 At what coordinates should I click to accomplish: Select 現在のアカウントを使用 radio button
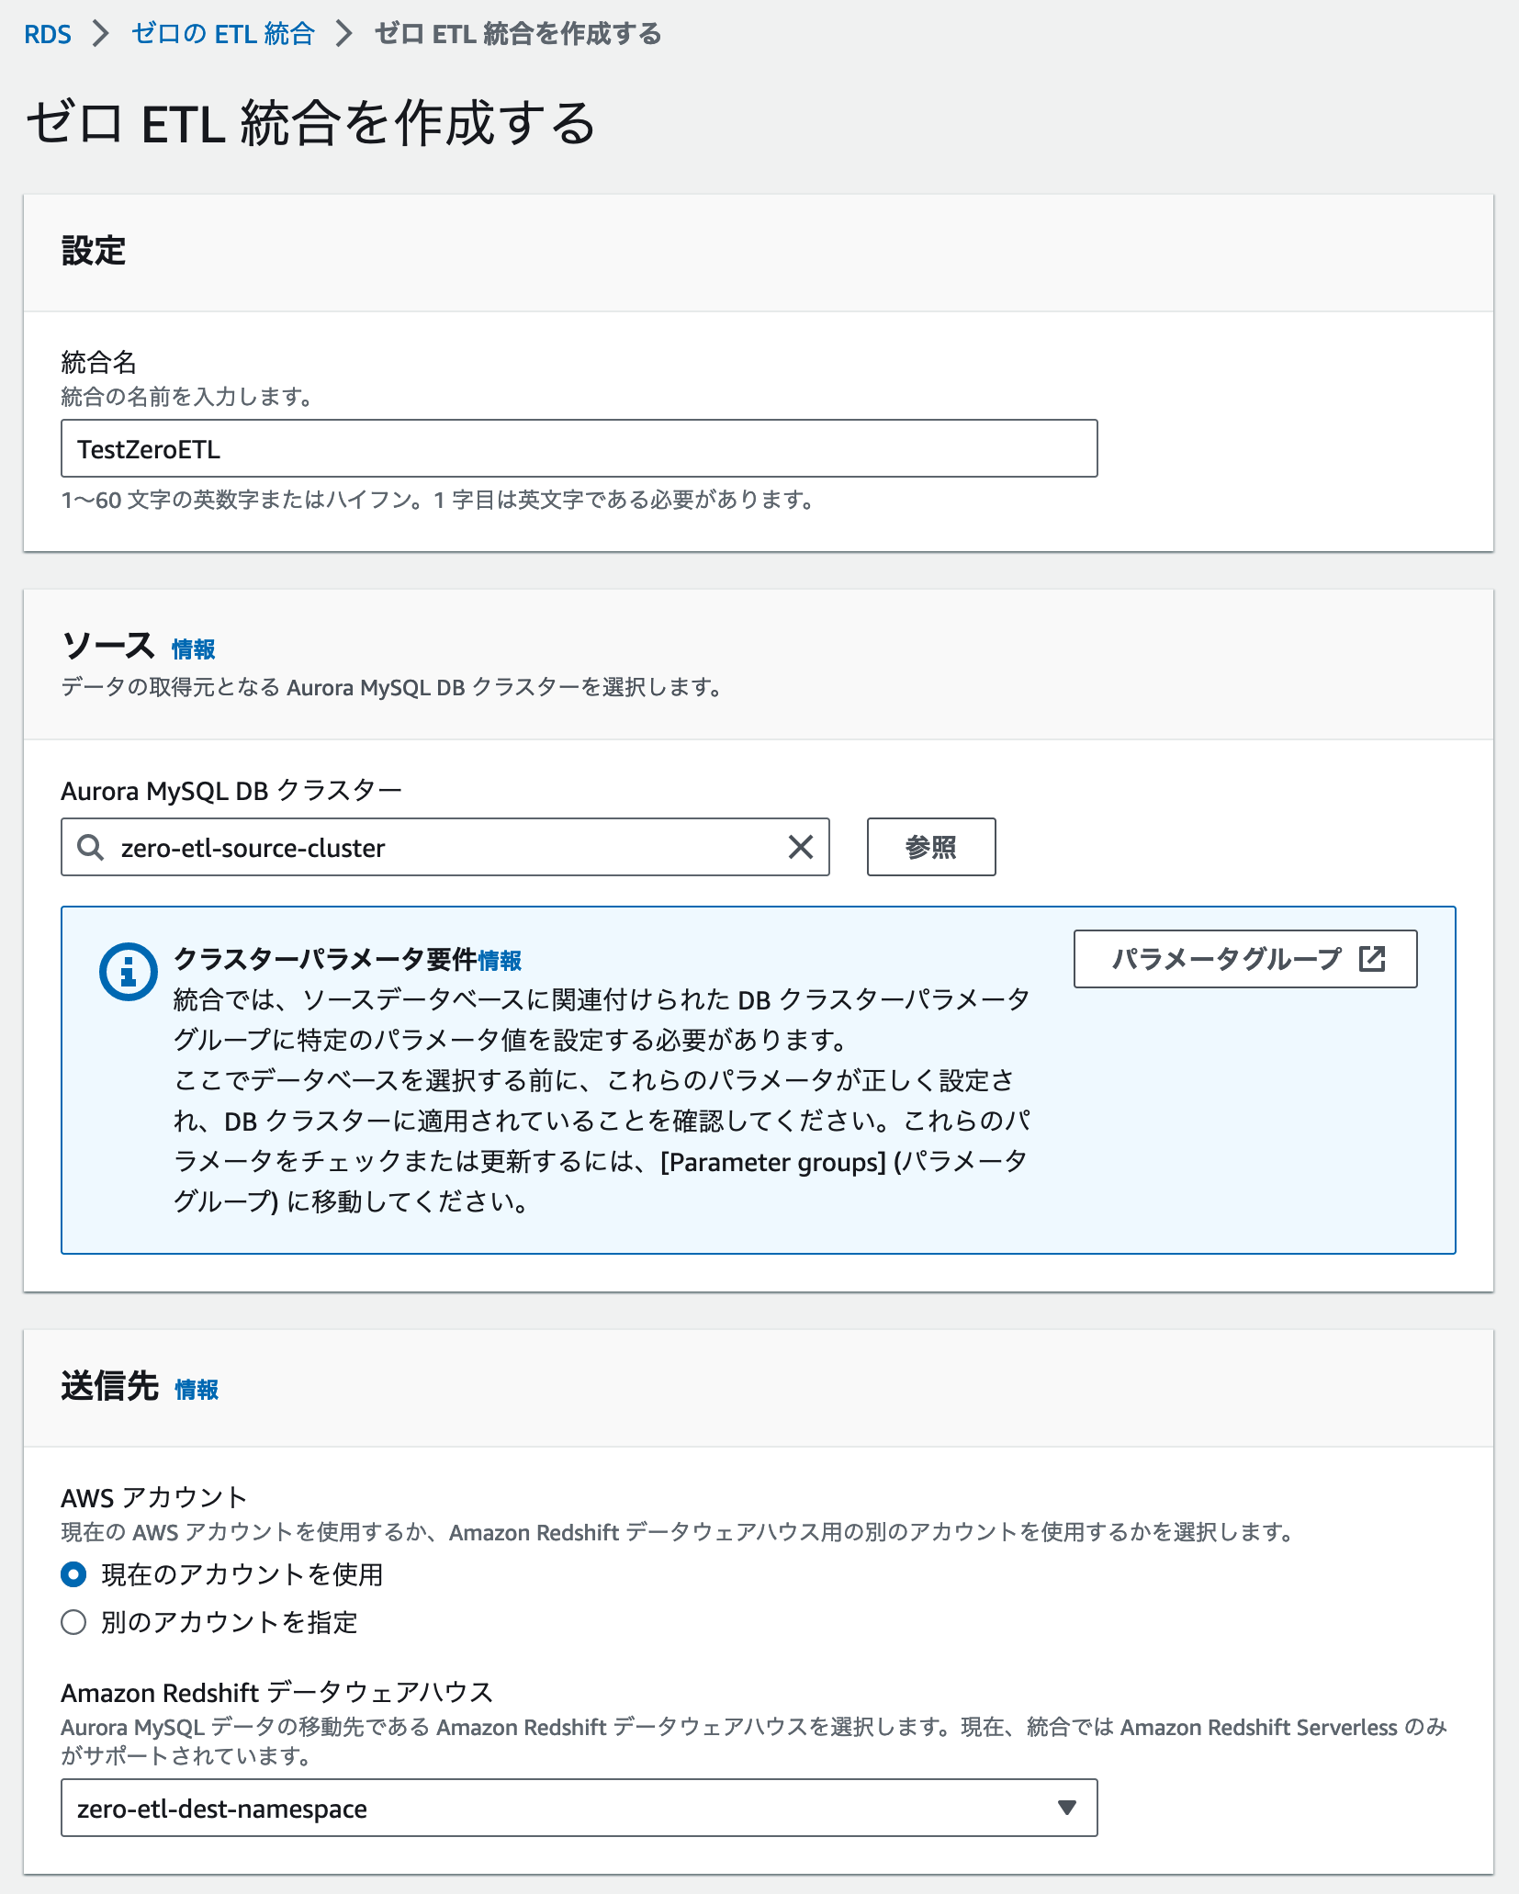[73, 1574]
